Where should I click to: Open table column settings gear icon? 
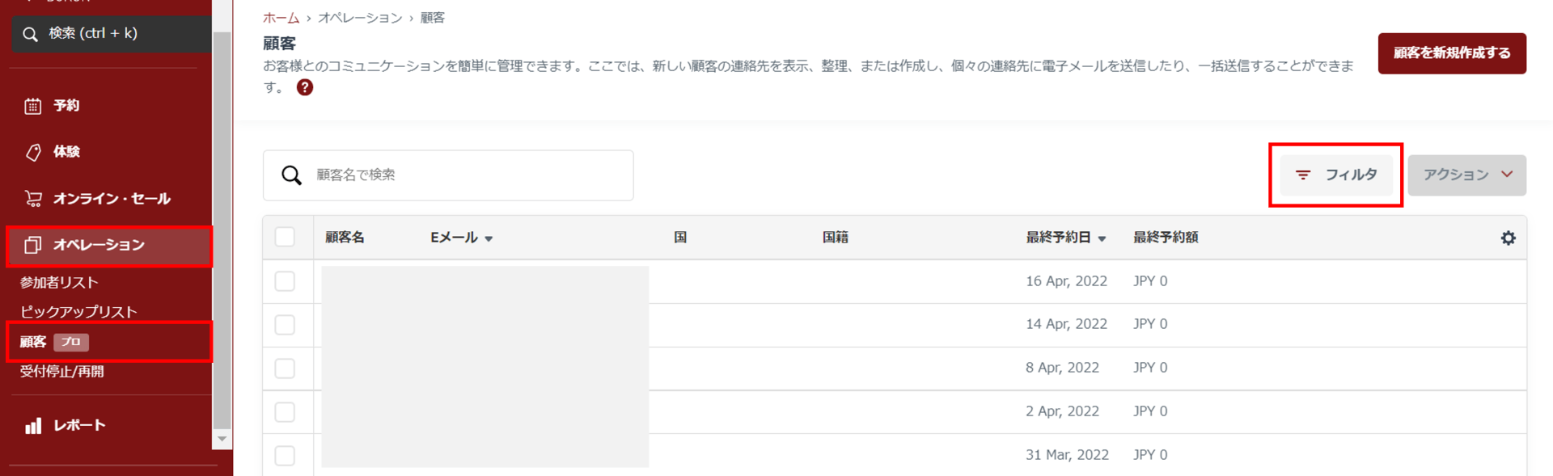[x=1508, y=238]
